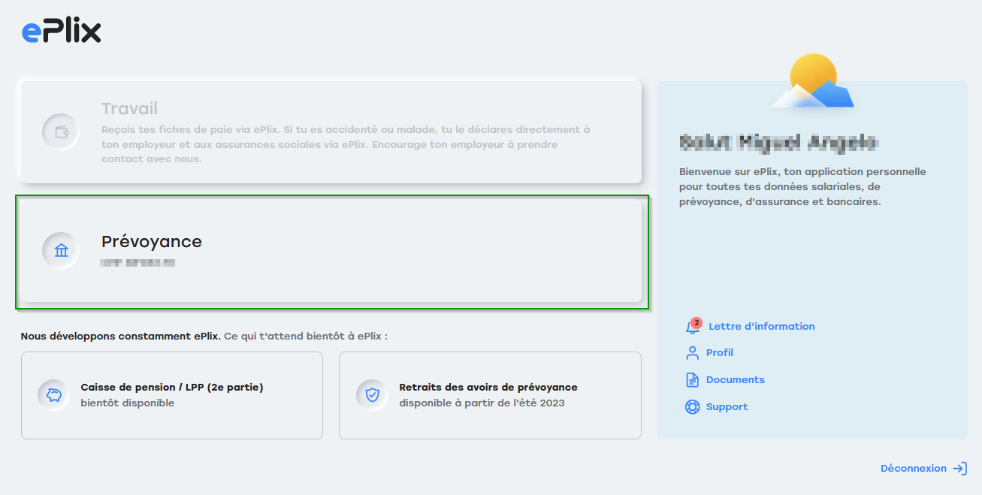Click the ePlix logo
Image resolution: width=982 pixels, height=495 pixels.
click(61, 31)
